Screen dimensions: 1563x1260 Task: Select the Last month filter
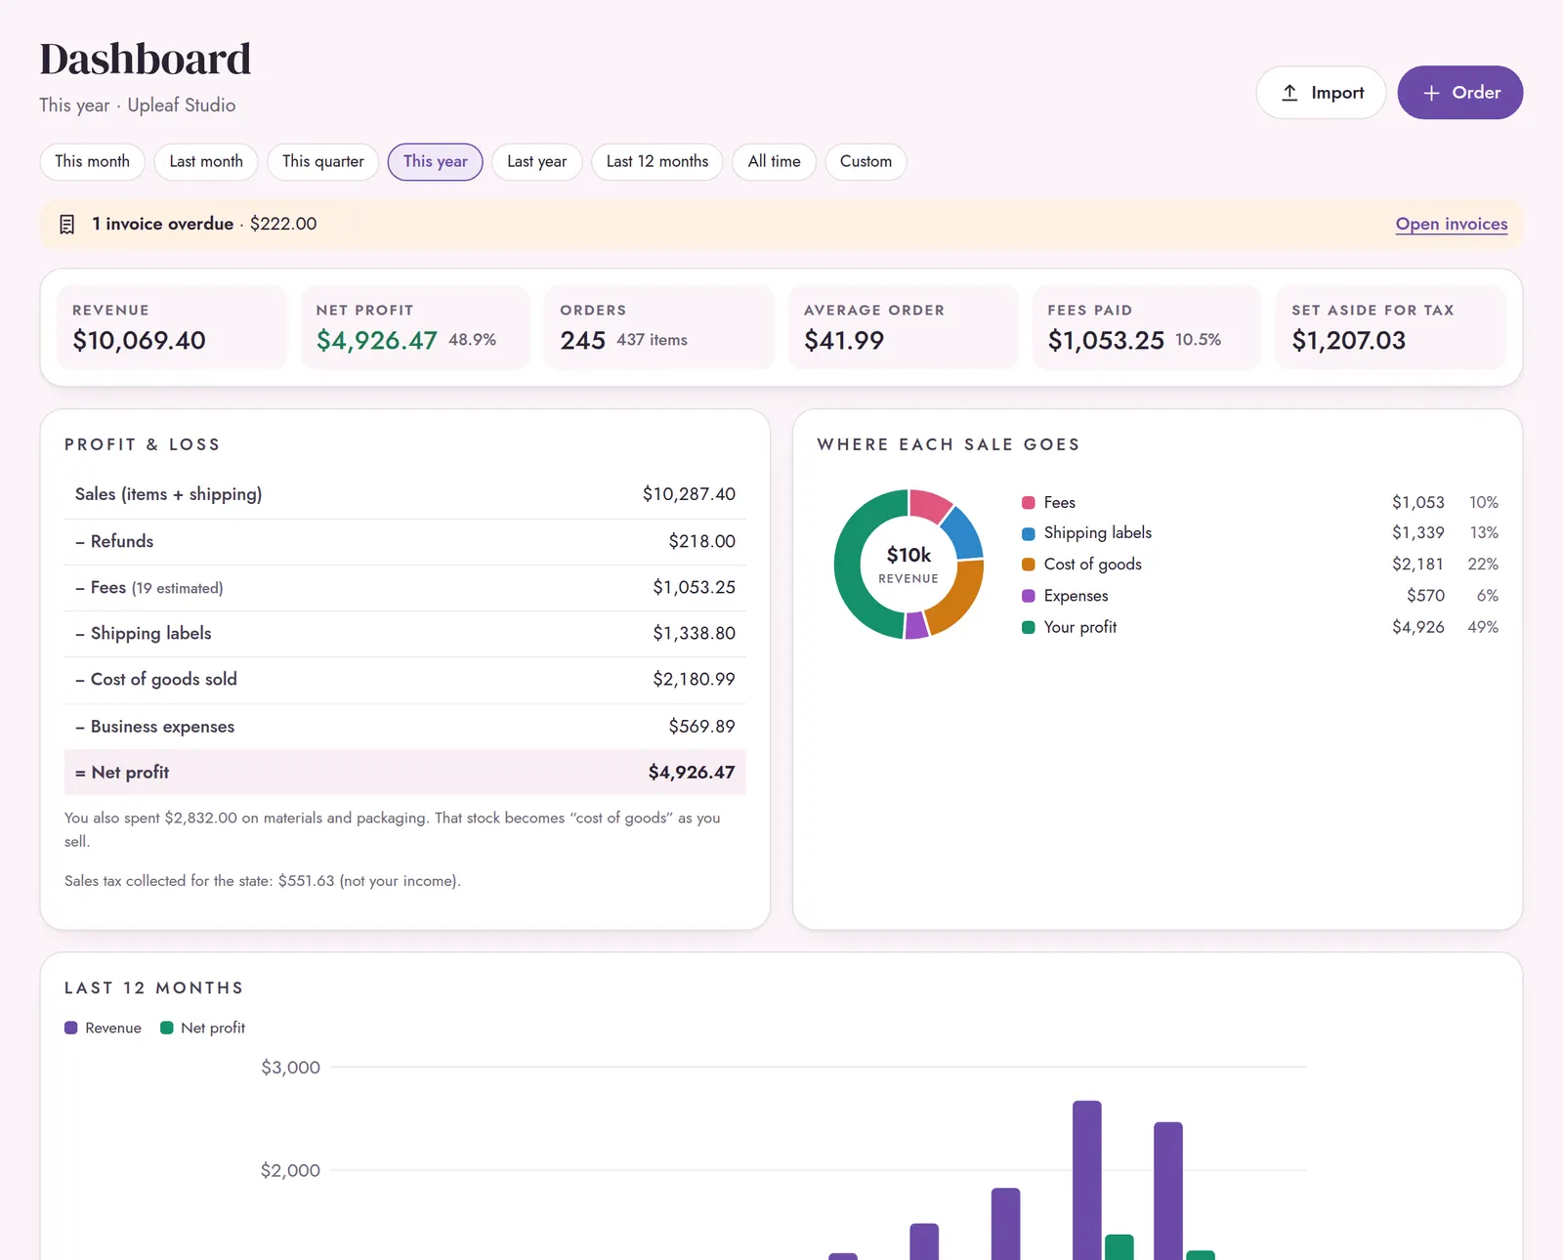(206, 162)
